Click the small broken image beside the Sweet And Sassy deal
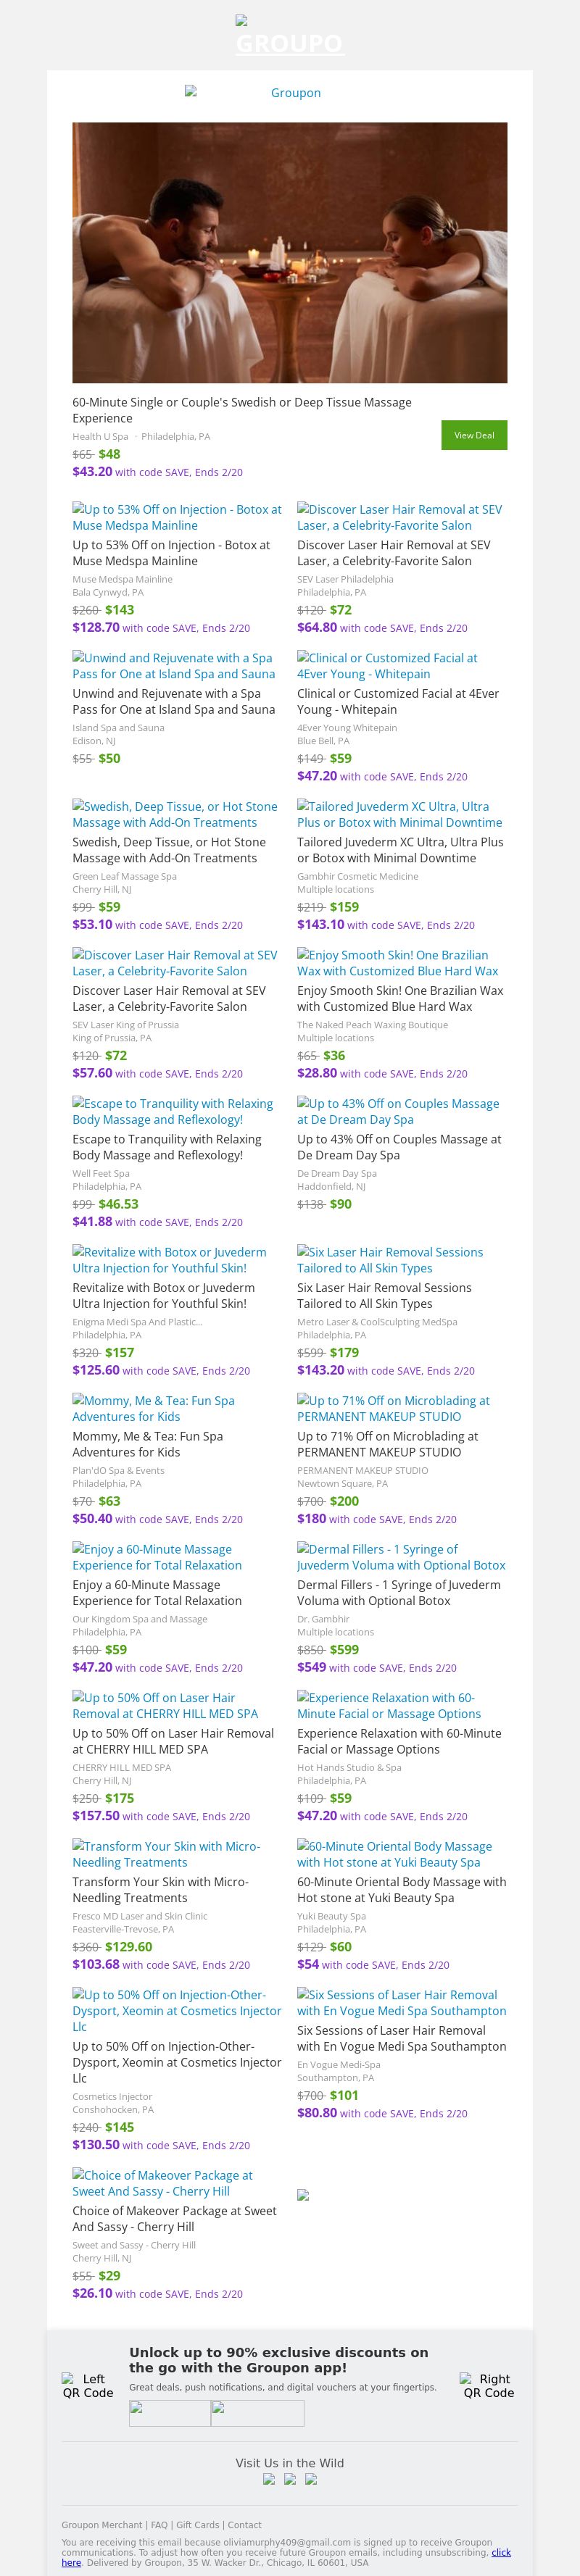580x2576 pixels. click(x=303, y=2195)
